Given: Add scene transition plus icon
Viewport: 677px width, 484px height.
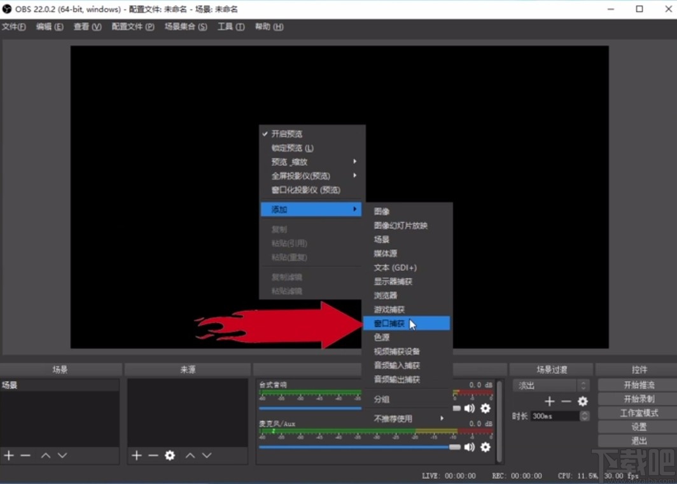Looking at the screenshot, I should tap(549, 401).
